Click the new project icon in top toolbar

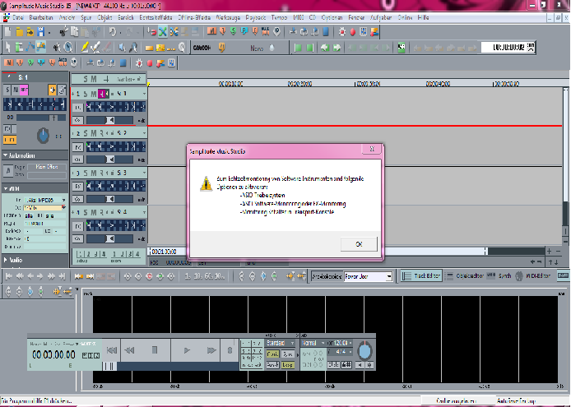[8, 32]
